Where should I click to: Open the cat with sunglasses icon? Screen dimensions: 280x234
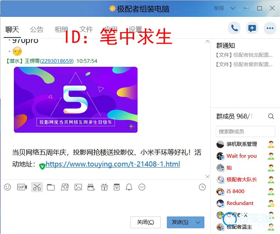tap(91, 187)
